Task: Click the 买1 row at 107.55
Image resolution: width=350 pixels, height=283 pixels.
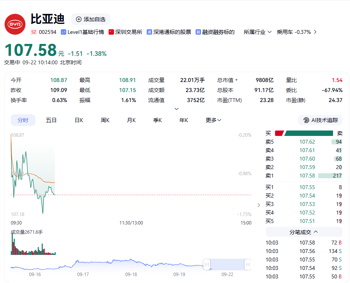Action: point(303,187)
